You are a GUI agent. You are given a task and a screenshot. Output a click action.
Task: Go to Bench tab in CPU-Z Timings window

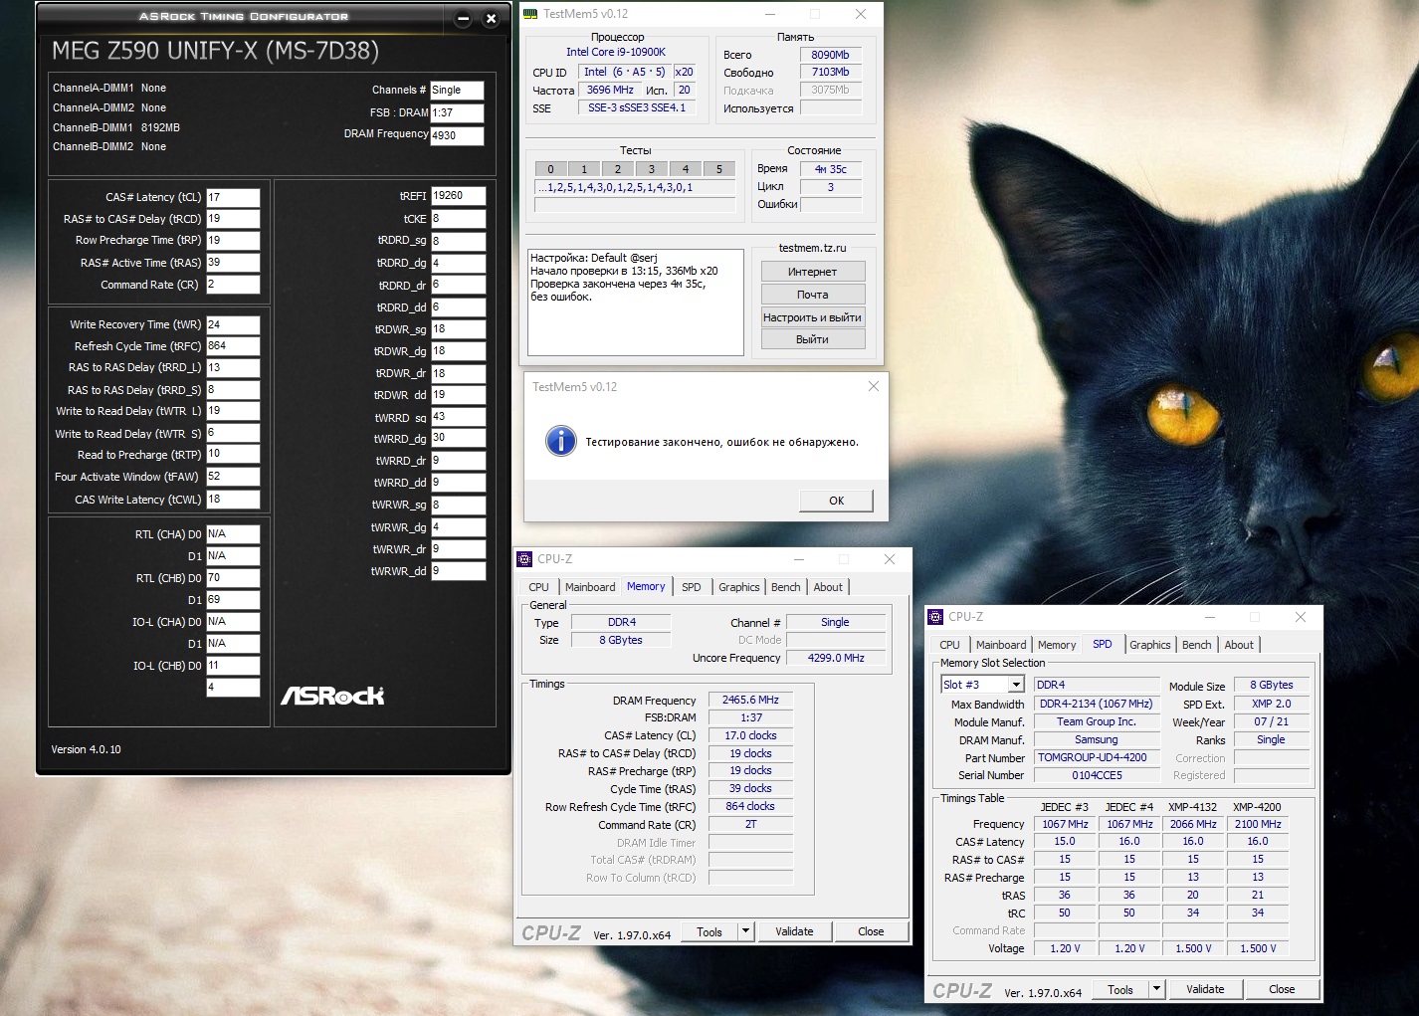tap(786, 587)
